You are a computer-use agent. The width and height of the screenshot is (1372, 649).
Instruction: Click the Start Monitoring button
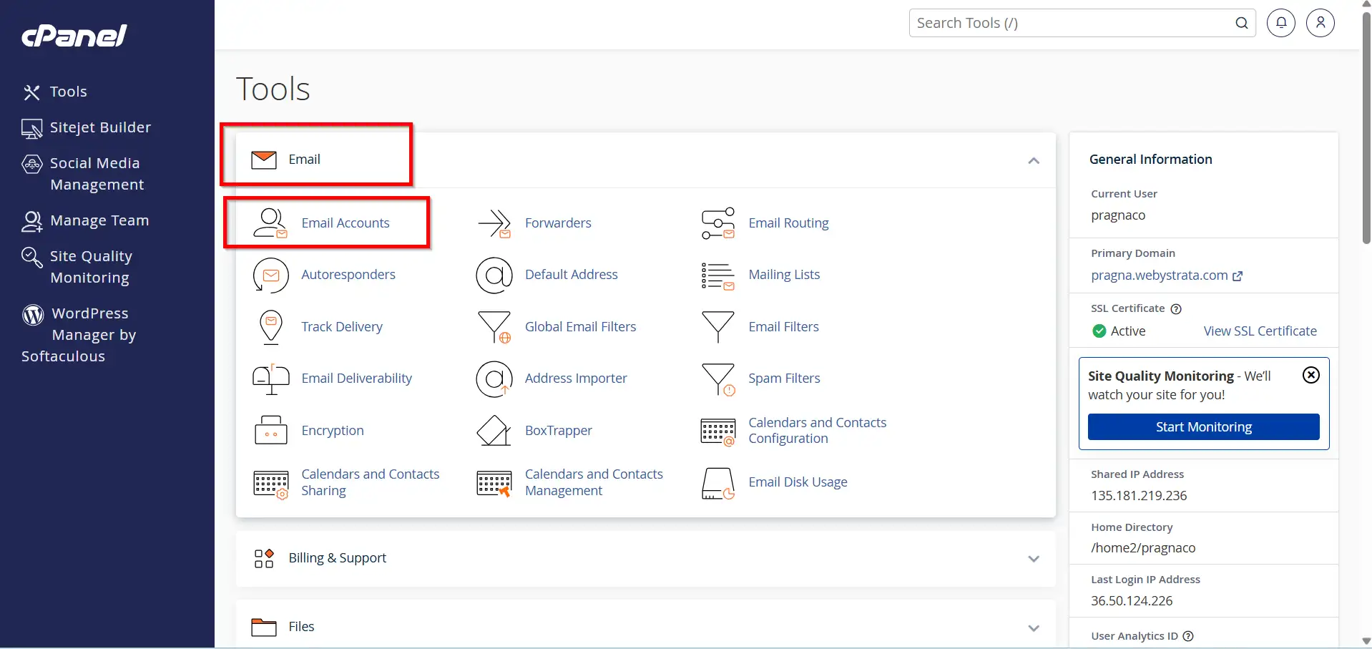click(x=1203, y=427)
